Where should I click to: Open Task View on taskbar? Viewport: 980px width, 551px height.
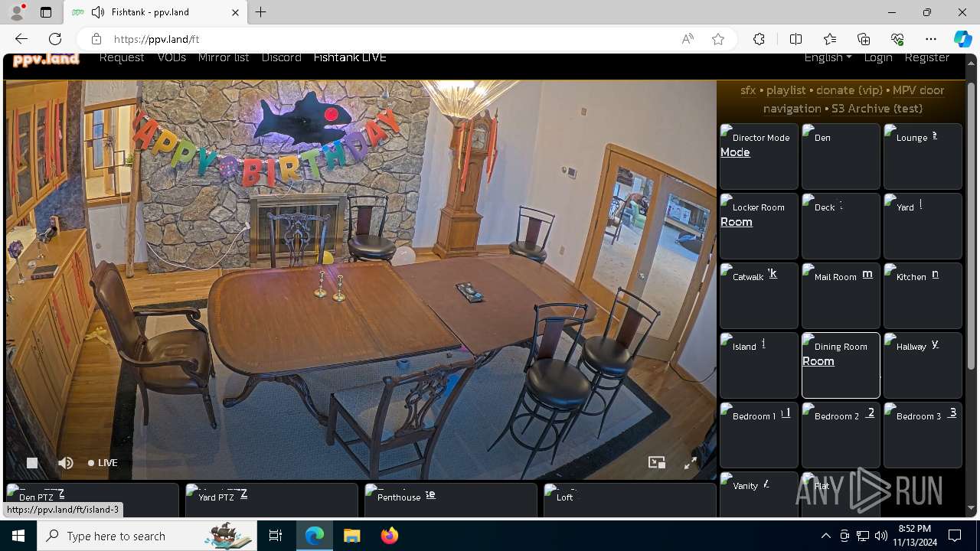point(276,536)
